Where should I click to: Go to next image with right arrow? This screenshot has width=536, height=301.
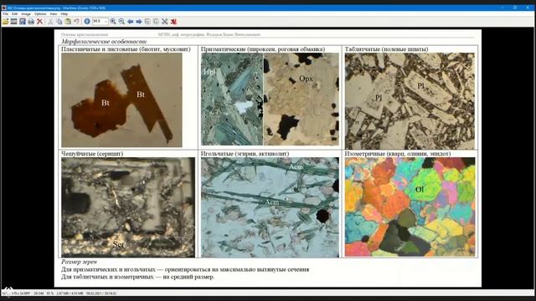(139, 22)
